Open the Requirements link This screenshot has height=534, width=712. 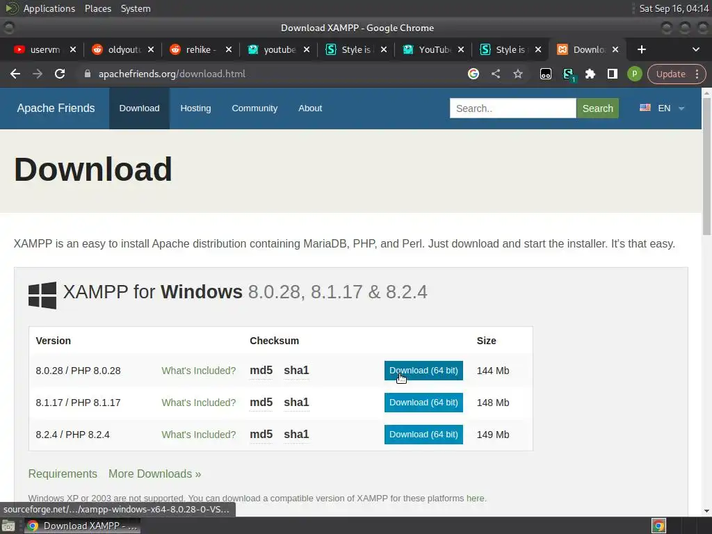click(x=63, y=474)
